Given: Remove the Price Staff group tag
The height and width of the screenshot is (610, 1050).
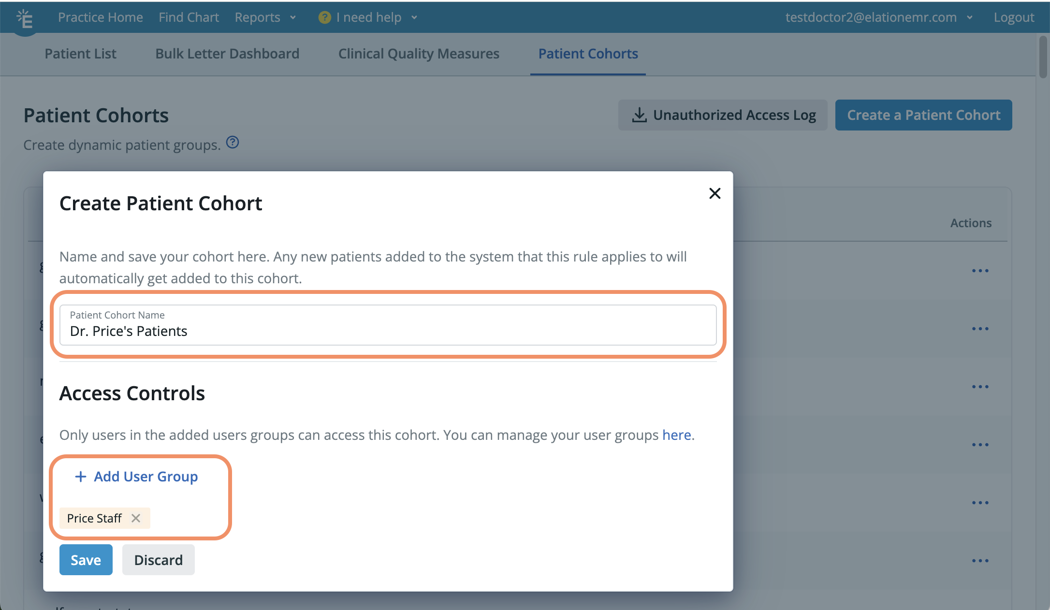Looking at the screenshot, I should tap(136, 518).
